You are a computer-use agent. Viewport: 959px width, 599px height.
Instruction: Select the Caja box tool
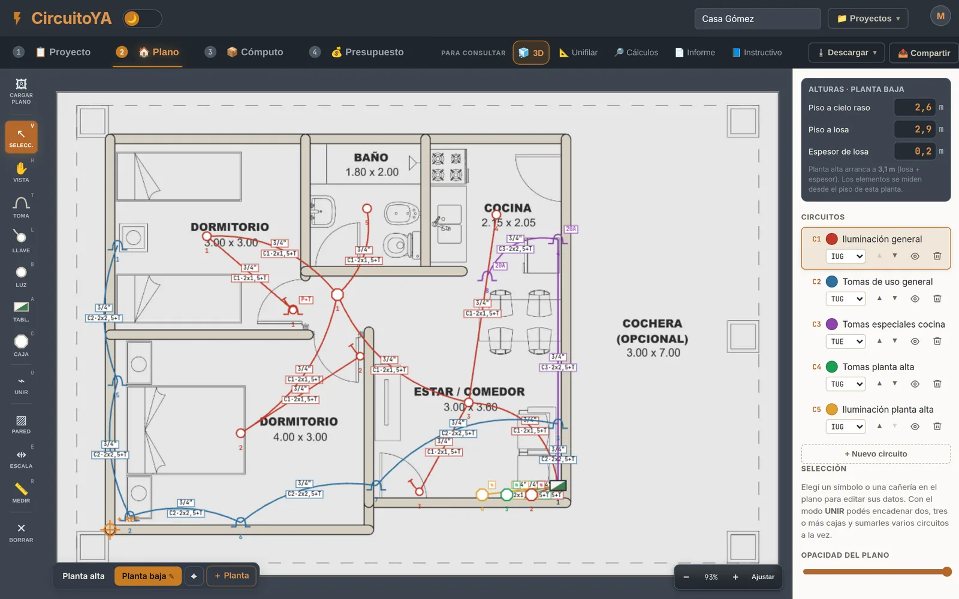click(21, 346)
